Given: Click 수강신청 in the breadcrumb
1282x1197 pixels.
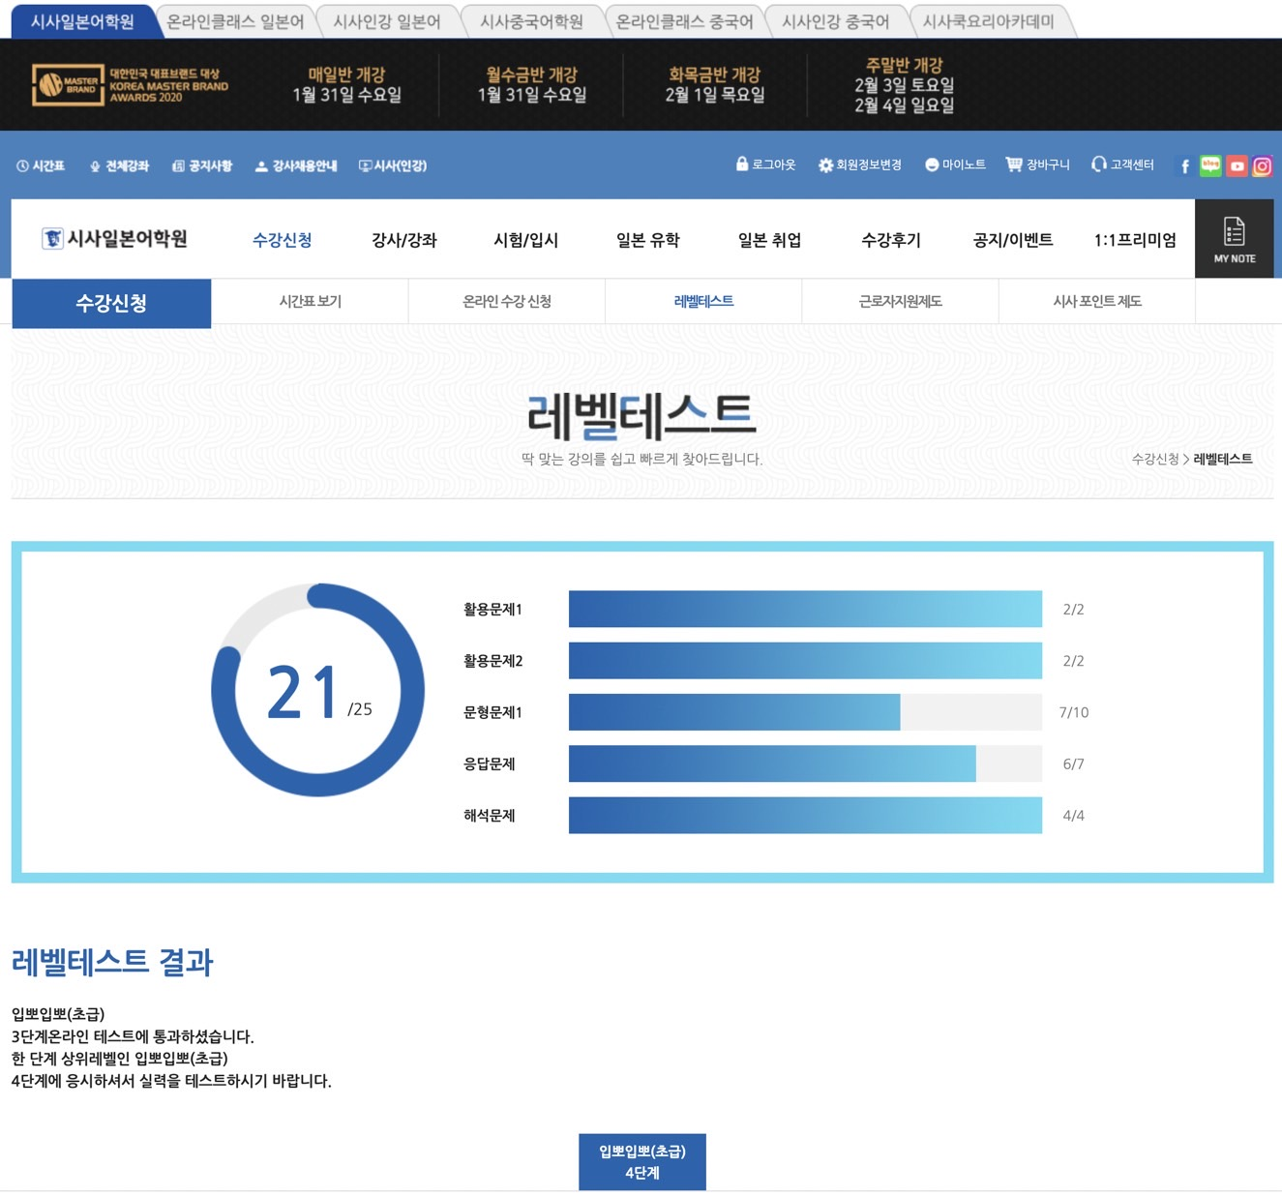Looking at the screenshot, I should click(1155, 459).
